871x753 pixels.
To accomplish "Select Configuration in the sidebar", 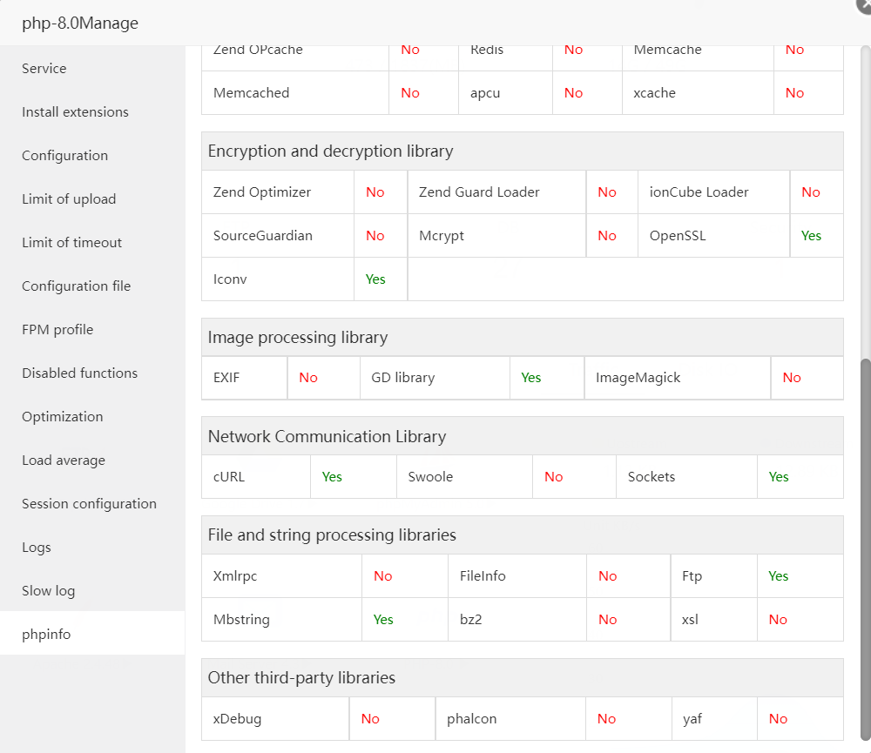I will (65, 156).
